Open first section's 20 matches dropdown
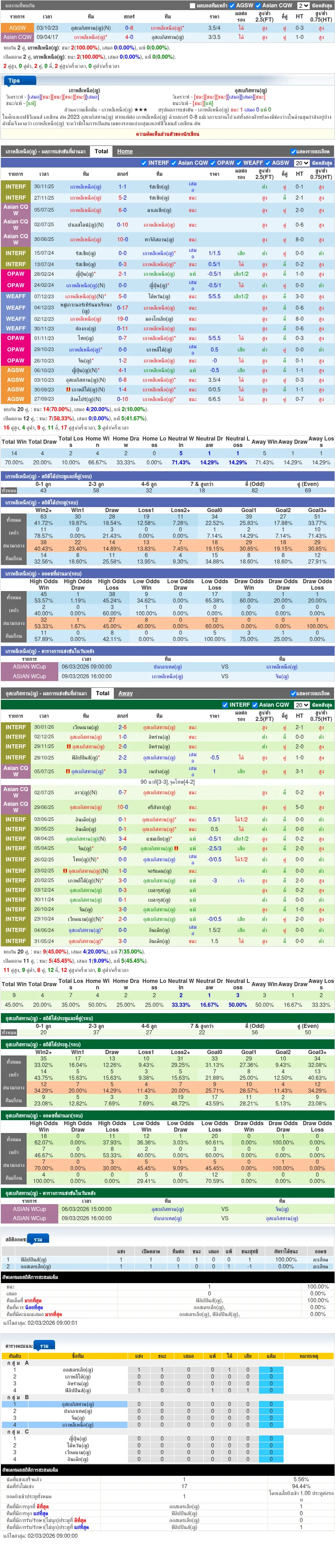Image resolution: width=335 pixels, height=1546 pixels. pos(301,162)
